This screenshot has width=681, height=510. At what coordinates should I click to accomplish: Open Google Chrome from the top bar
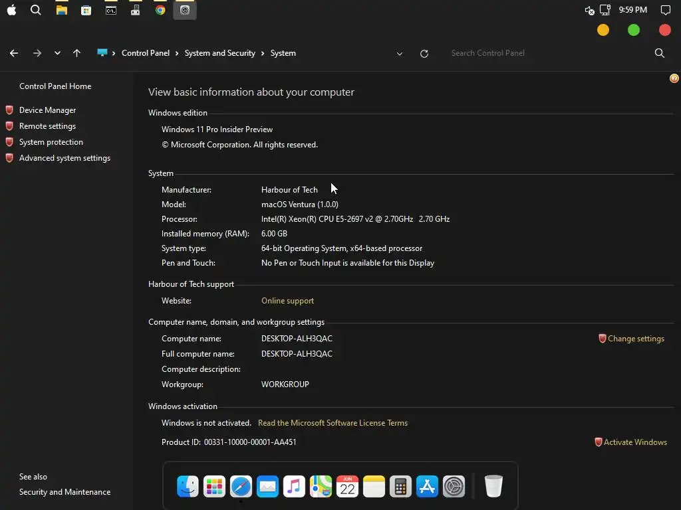pos(160,10)
